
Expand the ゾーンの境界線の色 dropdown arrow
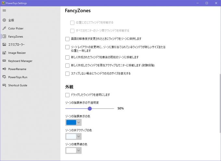click(79, 150)
